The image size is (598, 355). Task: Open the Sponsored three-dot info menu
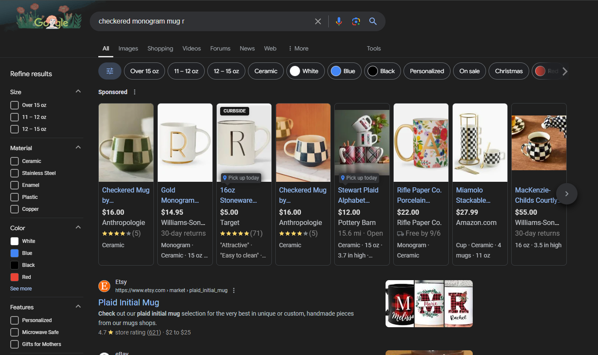(x=135, y=92)
